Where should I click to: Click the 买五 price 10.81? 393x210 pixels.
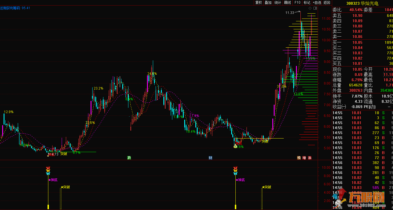[357, 63]
